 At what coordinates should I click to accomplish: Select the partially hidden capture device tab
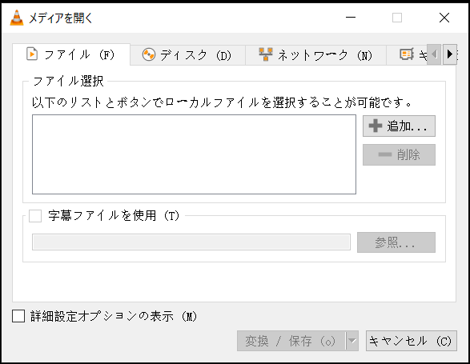(407, 55)
